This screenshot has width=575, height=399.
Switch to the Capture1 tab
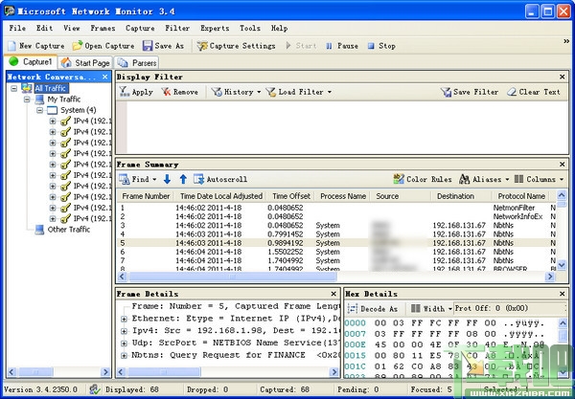coord(31,62)
